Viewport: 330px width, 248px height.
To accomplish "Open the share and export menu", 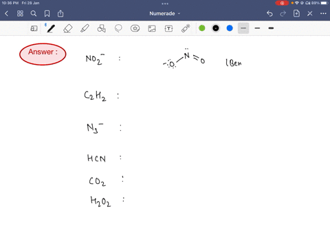I will [x=60, y=14].
